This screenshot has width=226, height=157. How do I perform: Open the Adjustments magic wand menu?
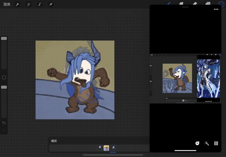[28, 4]
